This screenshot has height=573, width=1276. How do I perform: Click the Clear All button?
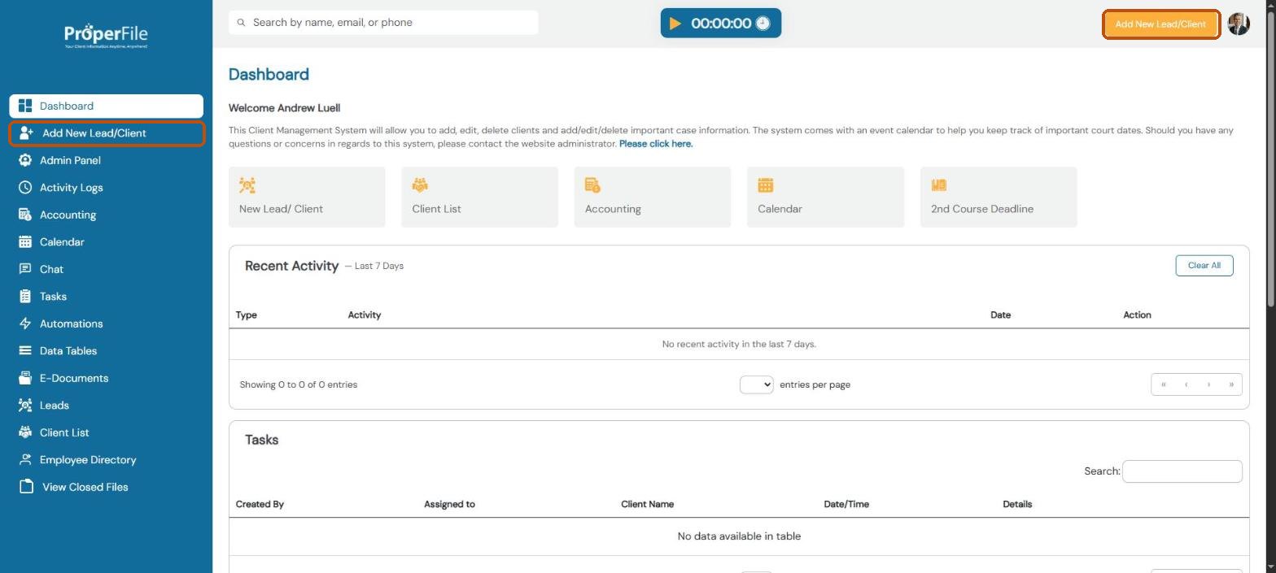coord(1204,265)
